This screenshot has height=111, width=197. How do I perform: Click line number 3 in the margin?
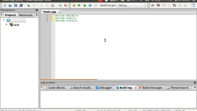click(x=47, y=21)
